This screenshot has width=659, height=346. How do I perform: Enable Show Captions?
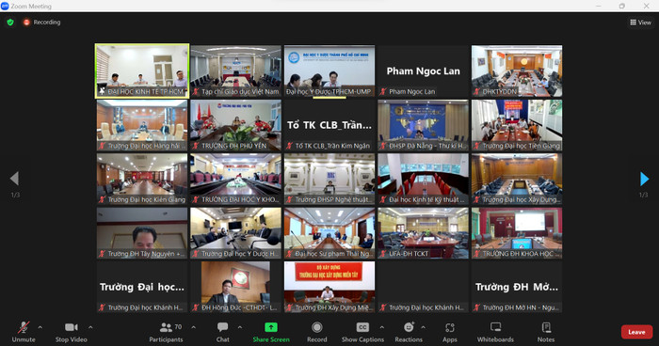(362, 332)
